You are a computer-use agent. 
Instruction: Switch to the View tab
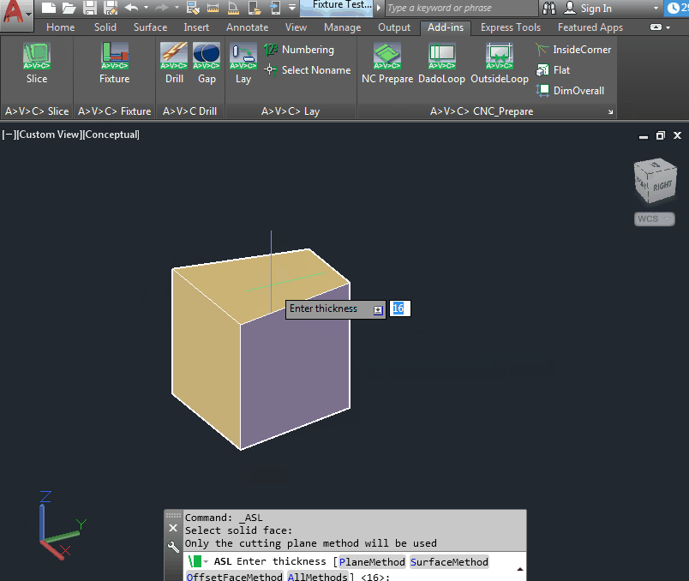(296, 27)
